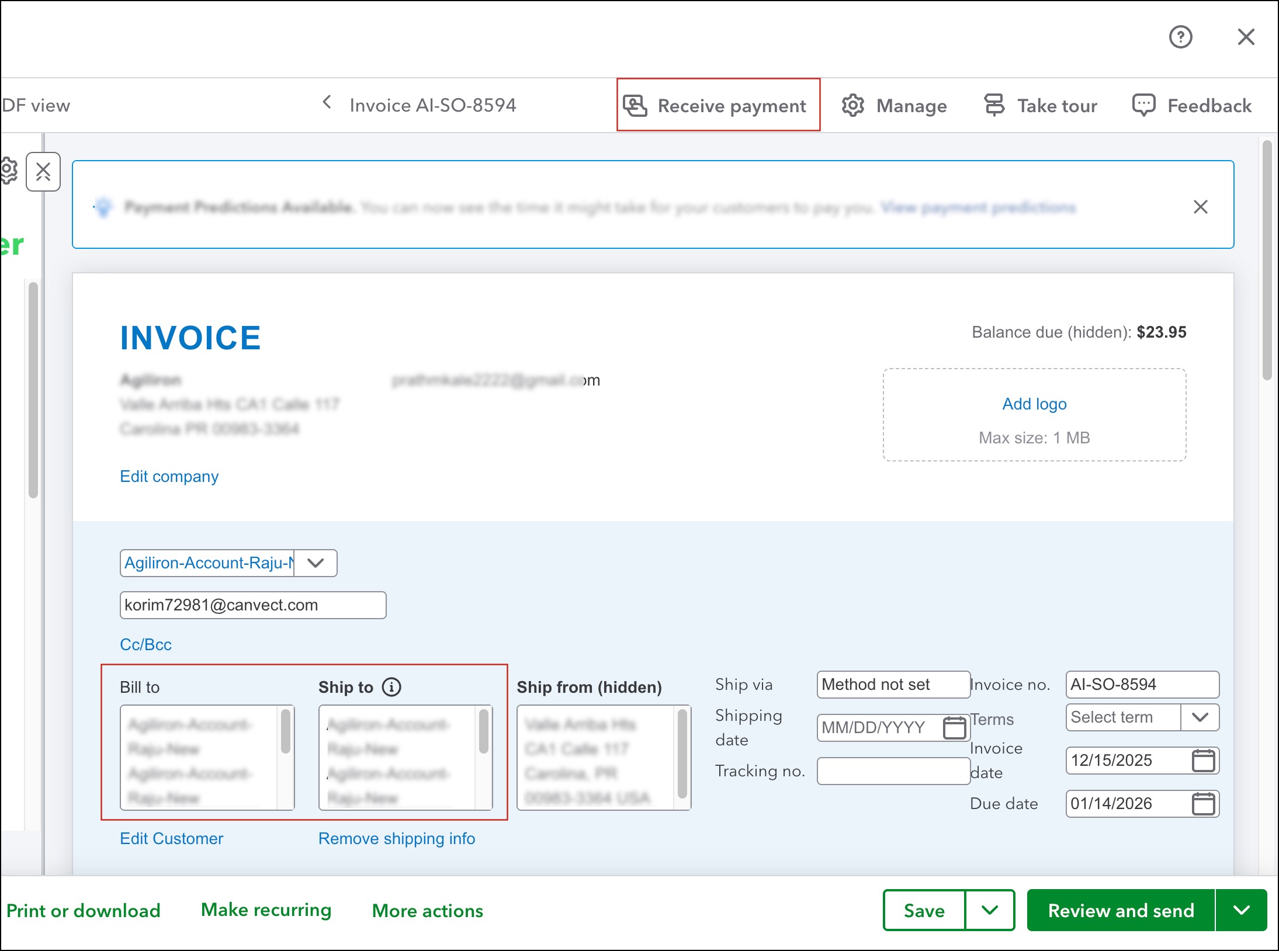
Task: Expand the Save button arrow options
Action: click(x=989, y=910)
